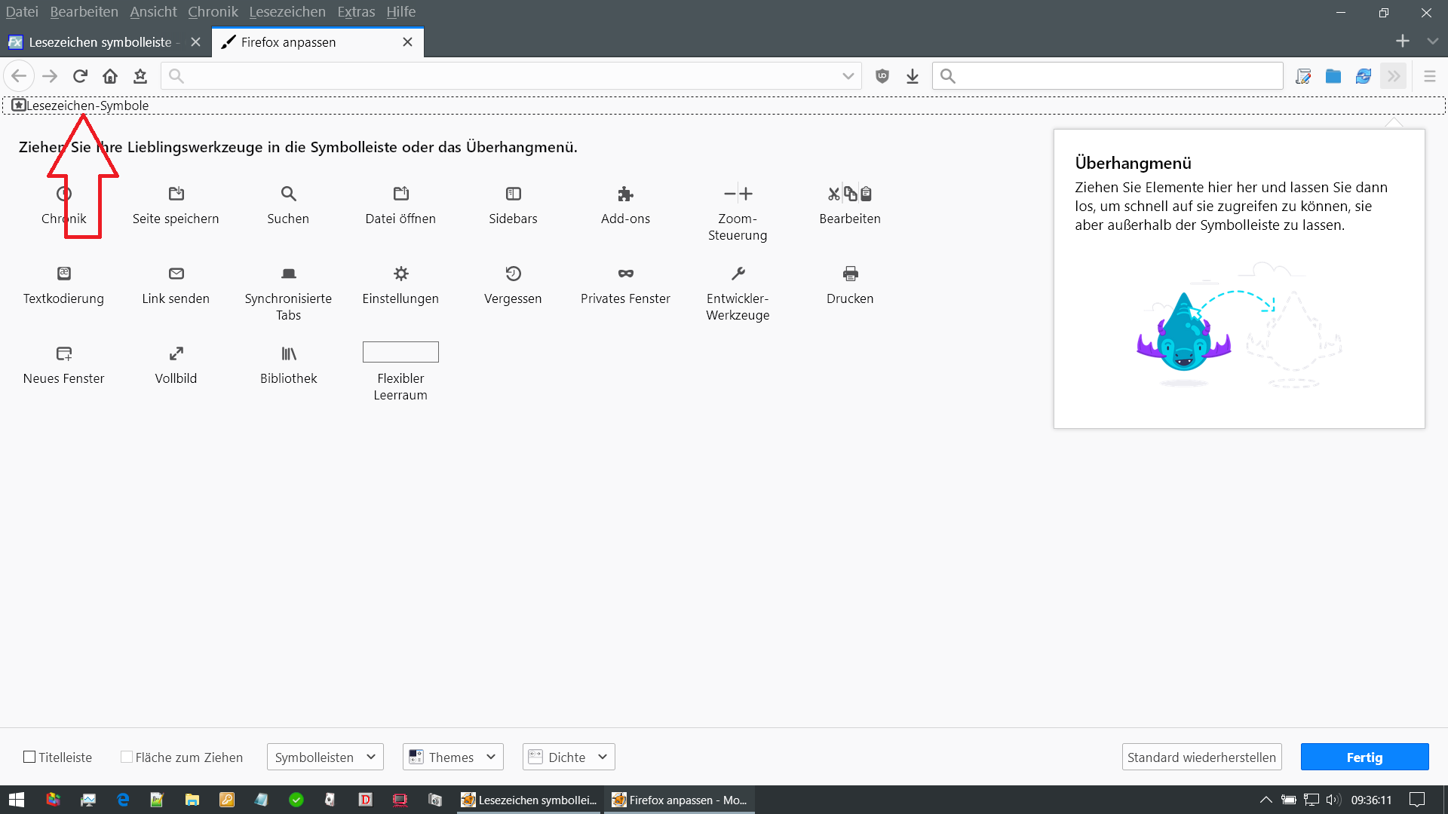The height and width of the screenshot is (814, 1448).
Task: Click the Bibliothek icon
Action: point(288,353)
